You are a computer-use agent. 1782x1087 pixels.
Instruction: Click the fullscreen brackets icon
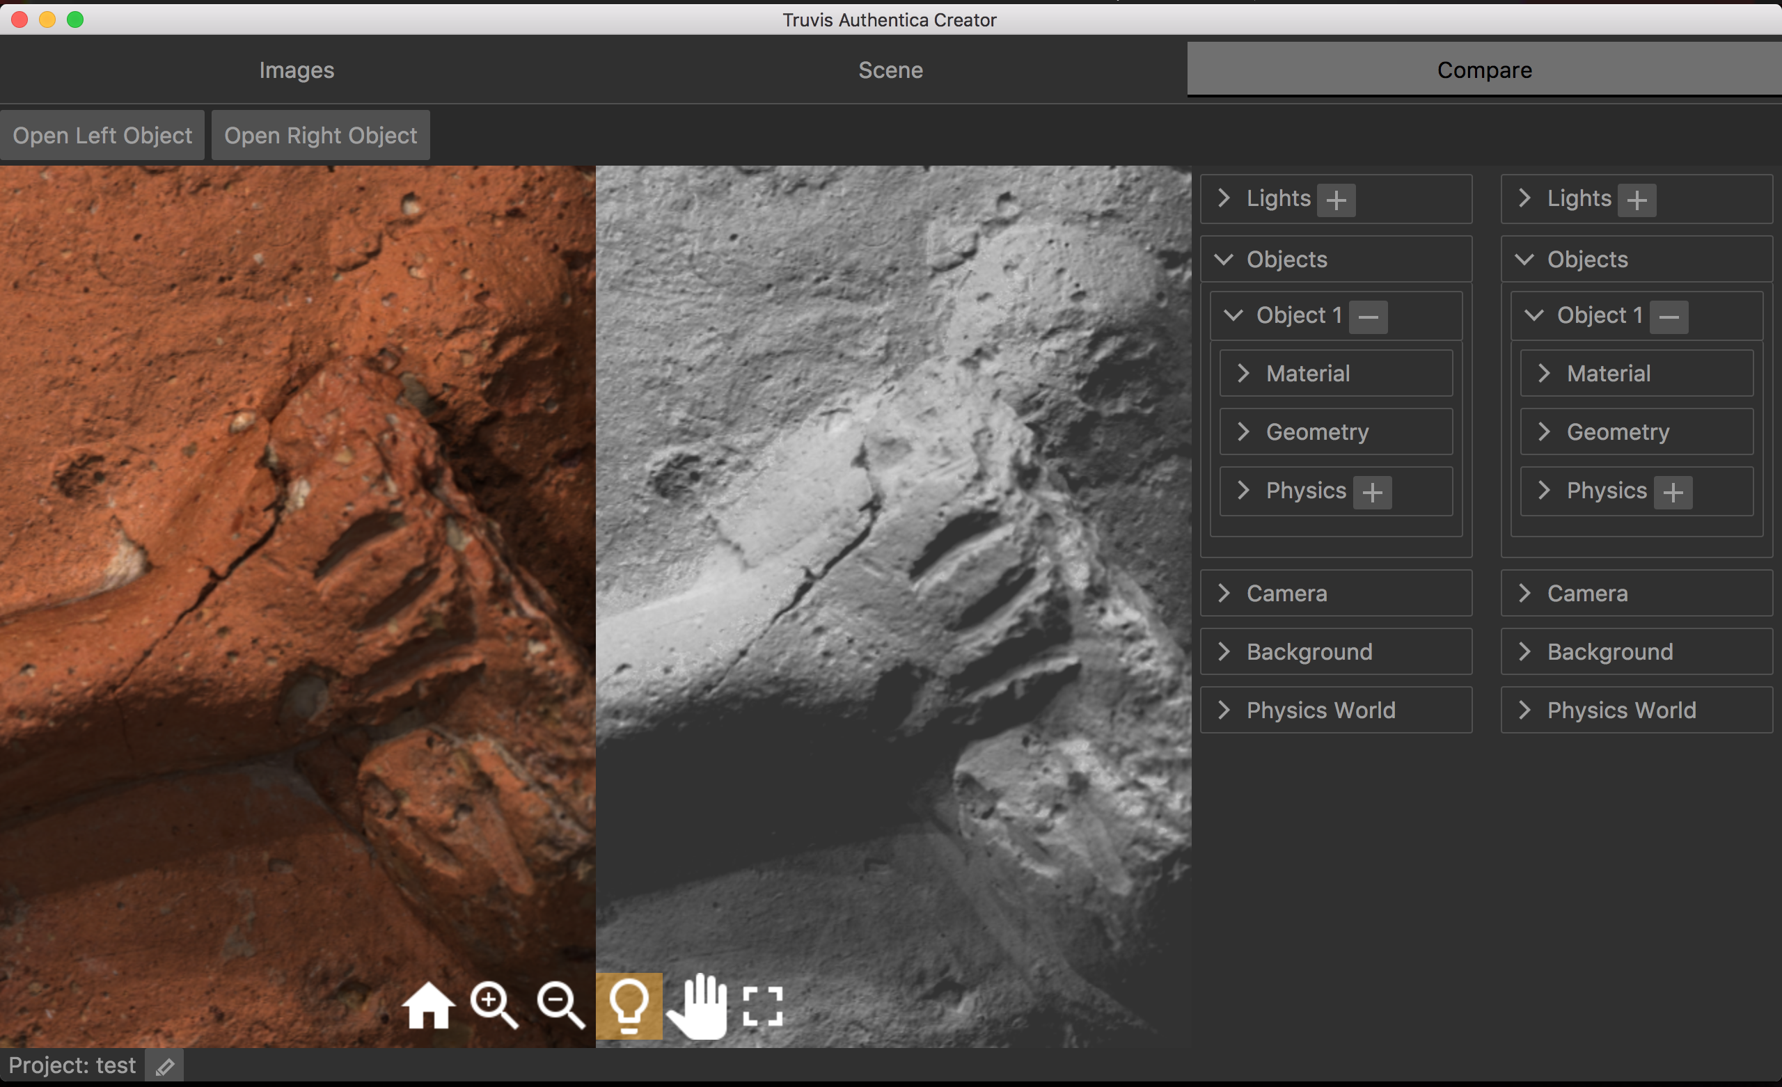click(763, 1006)
